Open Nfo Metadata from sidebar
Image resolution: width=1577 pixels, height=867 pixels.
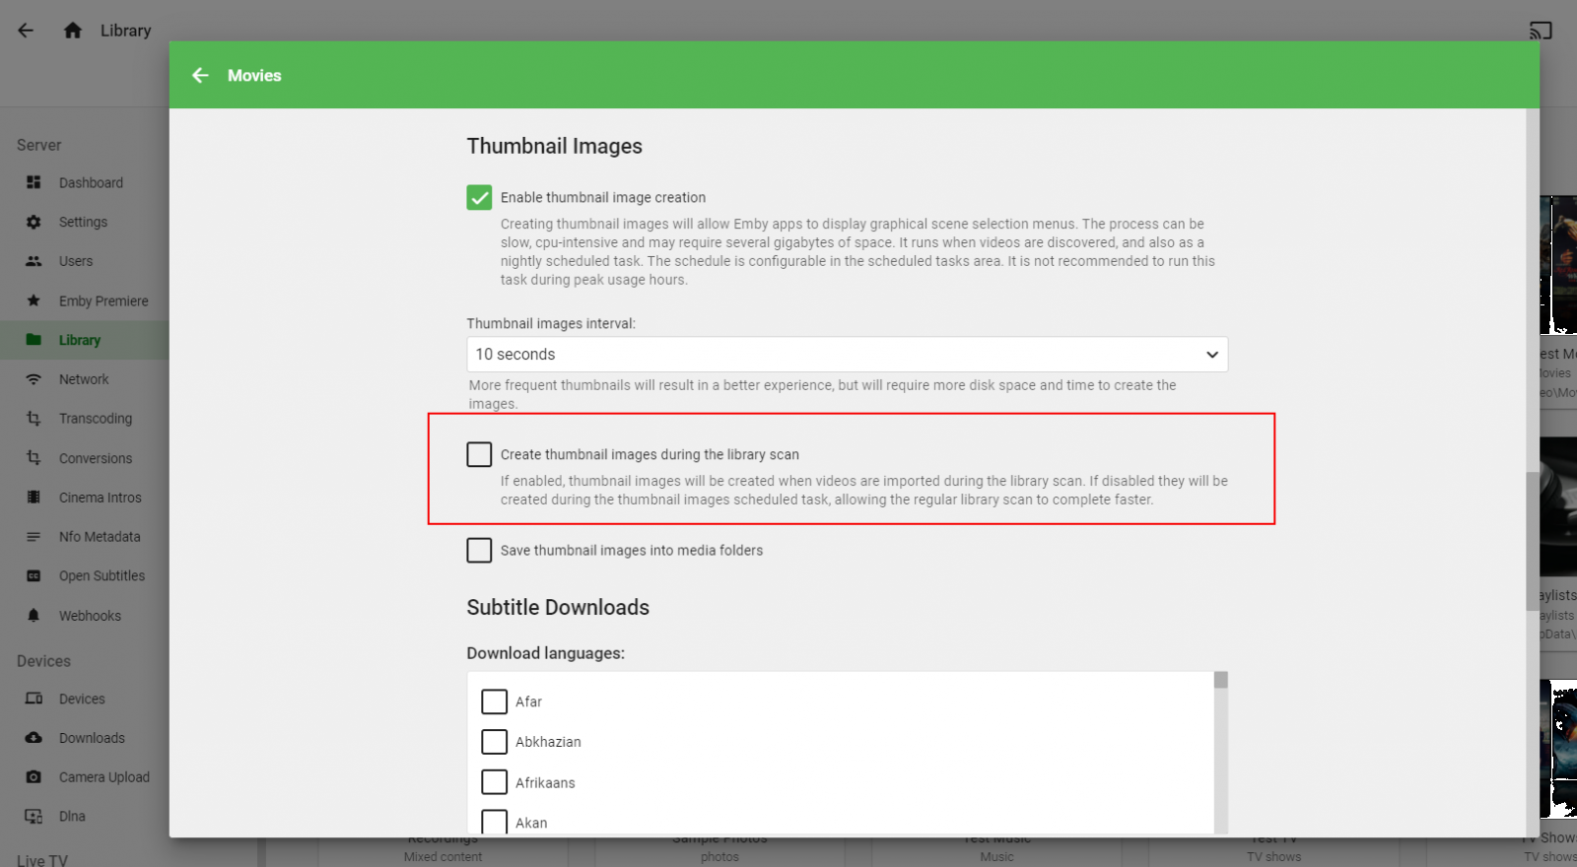pyautogui.click(x=100, y=537)
